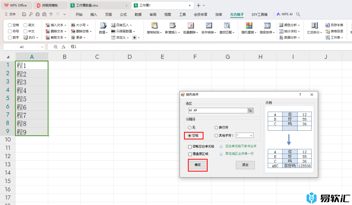
Task: Click the 复制粘贴 clipboard icon
Action: (x=155, y=26)
